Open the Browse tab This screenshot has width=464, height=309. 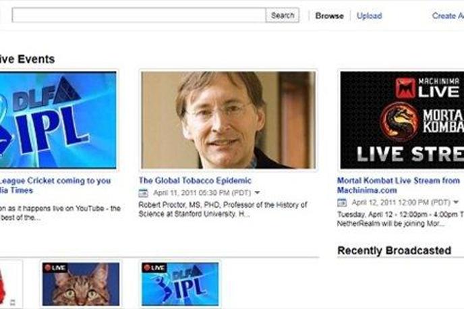point(329,16)
